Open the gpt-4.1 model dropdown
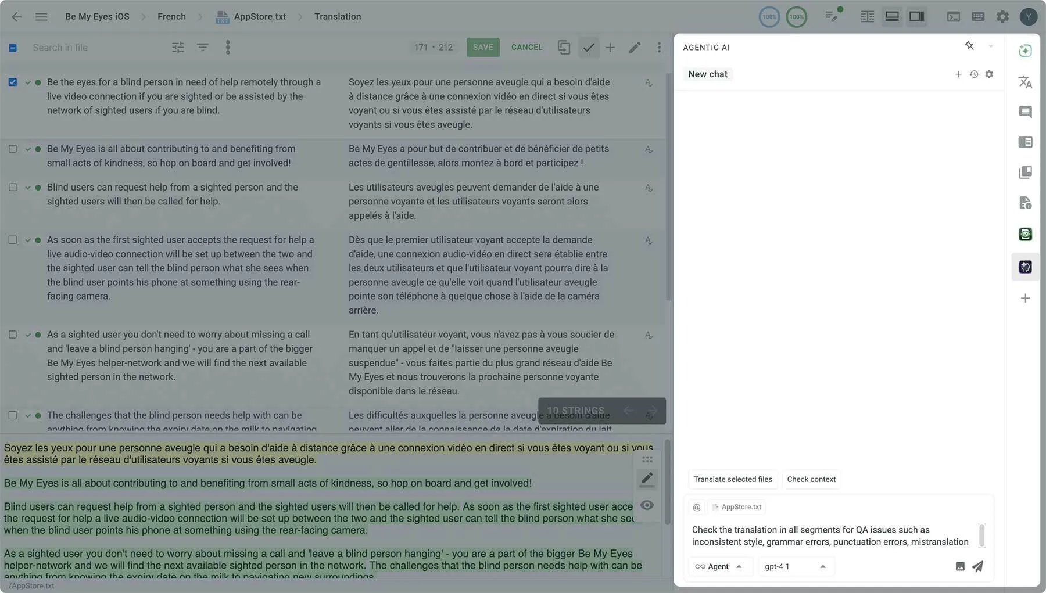 pyautogui.click(x=795, y=566)
